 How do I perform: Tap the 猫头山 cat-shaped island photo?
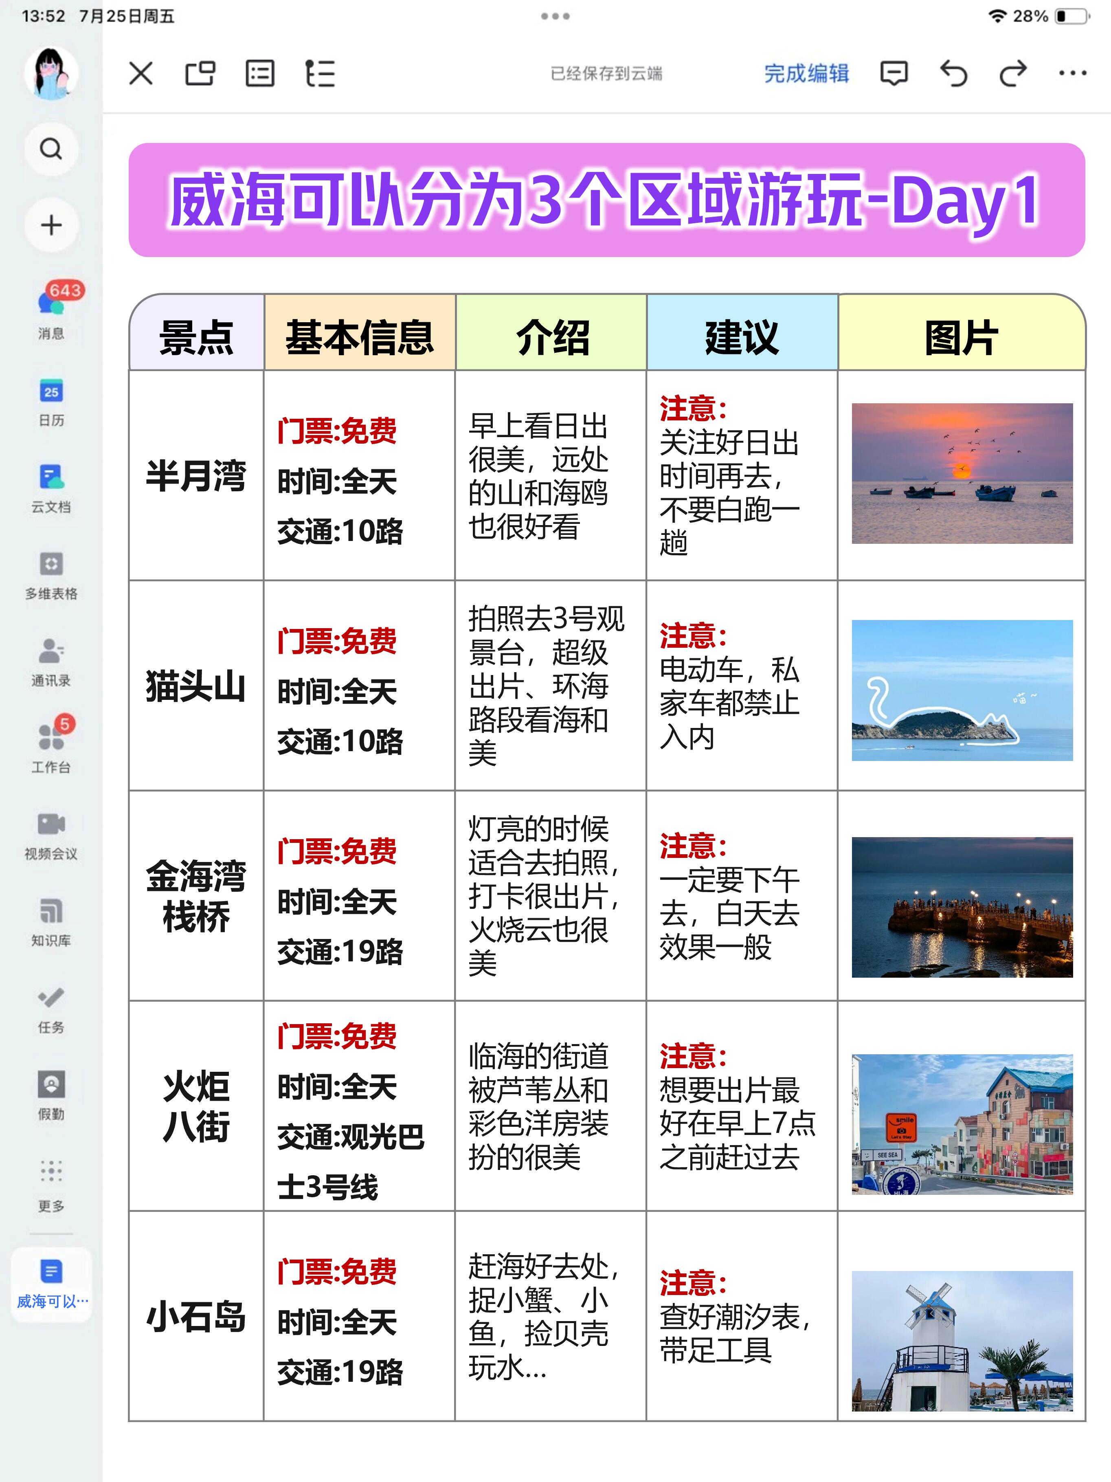coord(962,690)
